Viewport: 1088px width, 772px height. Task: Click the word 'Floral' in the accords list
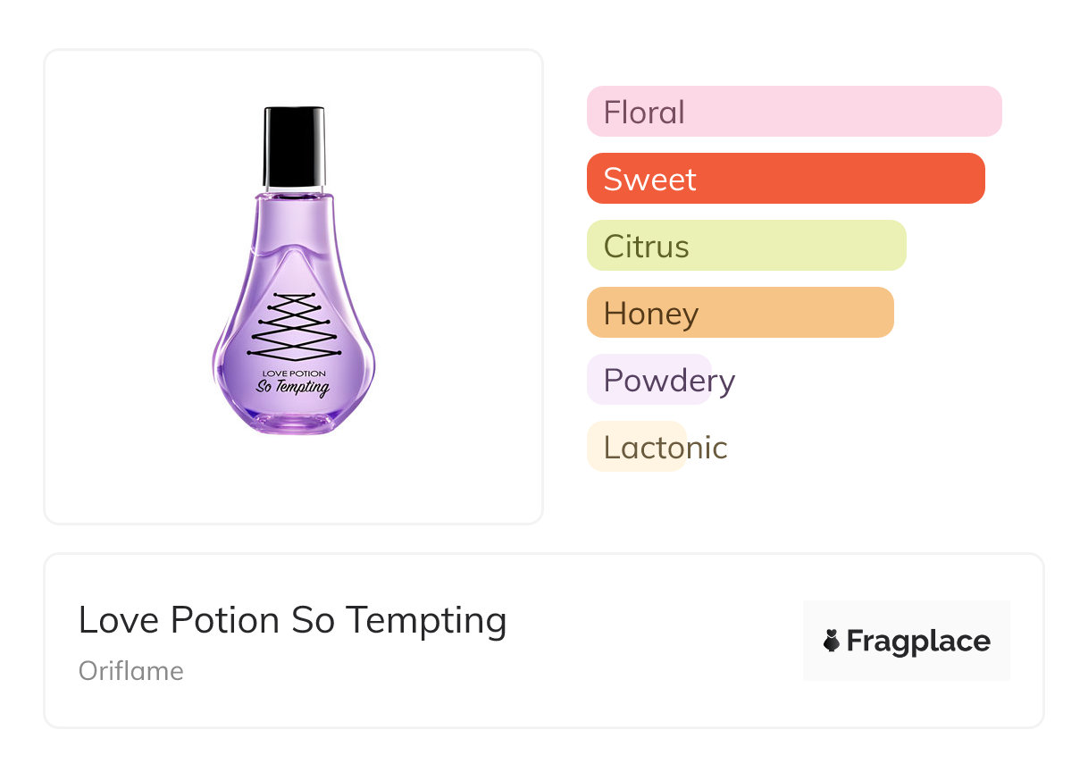(644, 113)
